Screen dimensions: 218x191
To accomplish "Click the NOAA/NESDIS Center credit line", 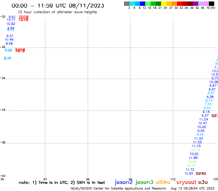I will 118,188.
